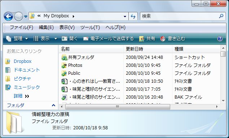
Task: Click the greyed-out Forward arrow button
Action: click(x=18, y=16)
